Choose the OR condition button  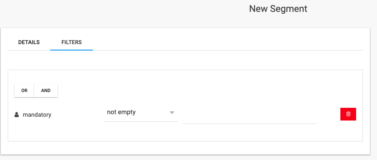coord(24,90)
